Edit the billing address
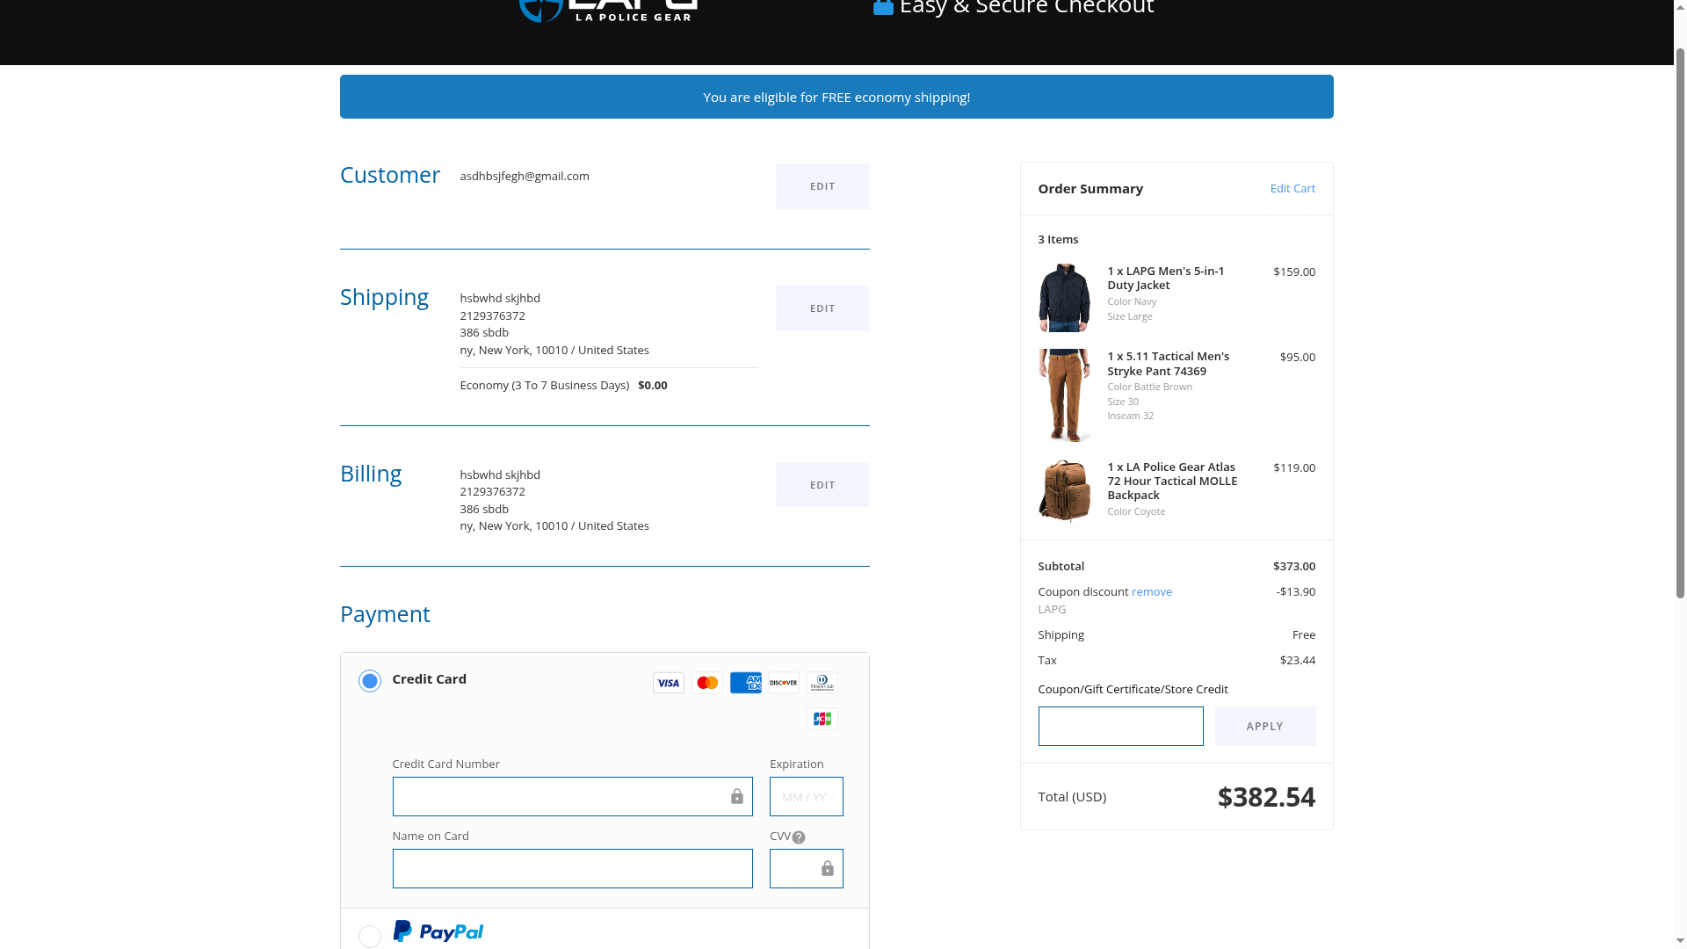This screenshot has width=1687, height=949. (822, 485)
